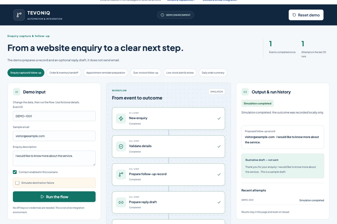
Task: Click the checkmark on New enquiry step
Action: pyautogui.click(x=219, y=118)
